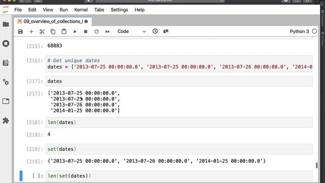Focus the len(set(dates)) active cell
The height and width of the screenshot is (183, 325).
179,176
